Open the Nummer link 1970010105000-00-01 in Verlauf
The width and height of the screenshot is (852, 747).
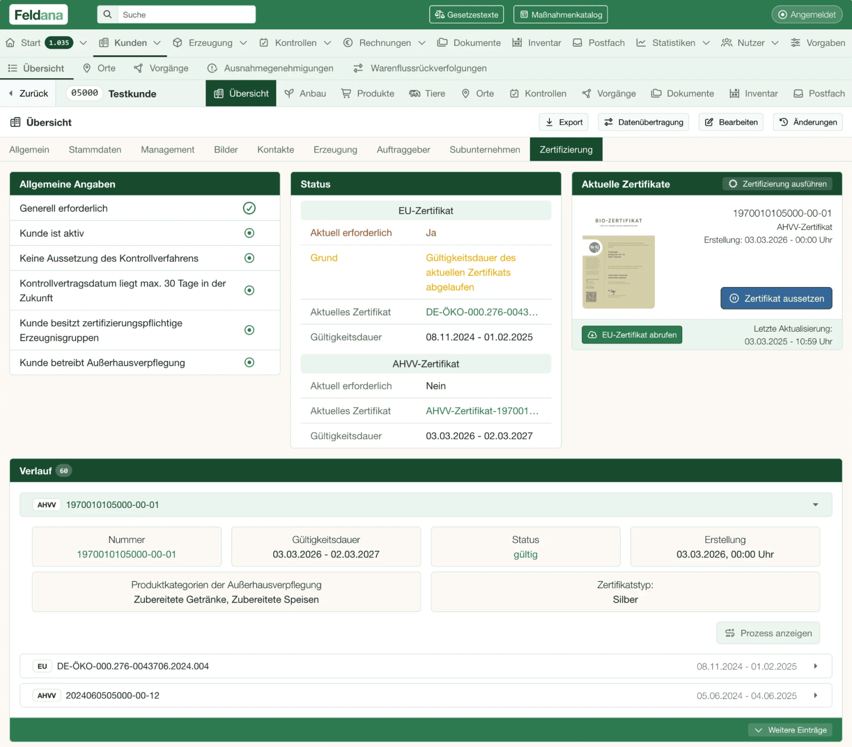pyautogui.click(x=127, y=554)
